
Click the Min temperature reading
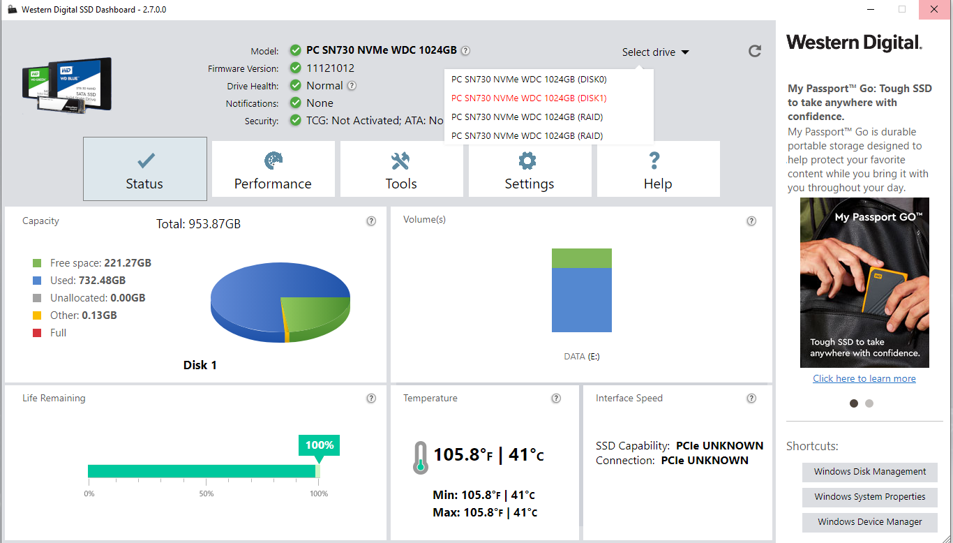click(484, 495)
